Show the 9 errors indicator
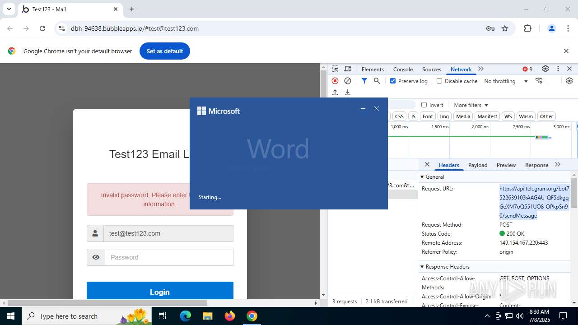Image resolution: width=578 pixels, height=325 pixels. [527, 69]
